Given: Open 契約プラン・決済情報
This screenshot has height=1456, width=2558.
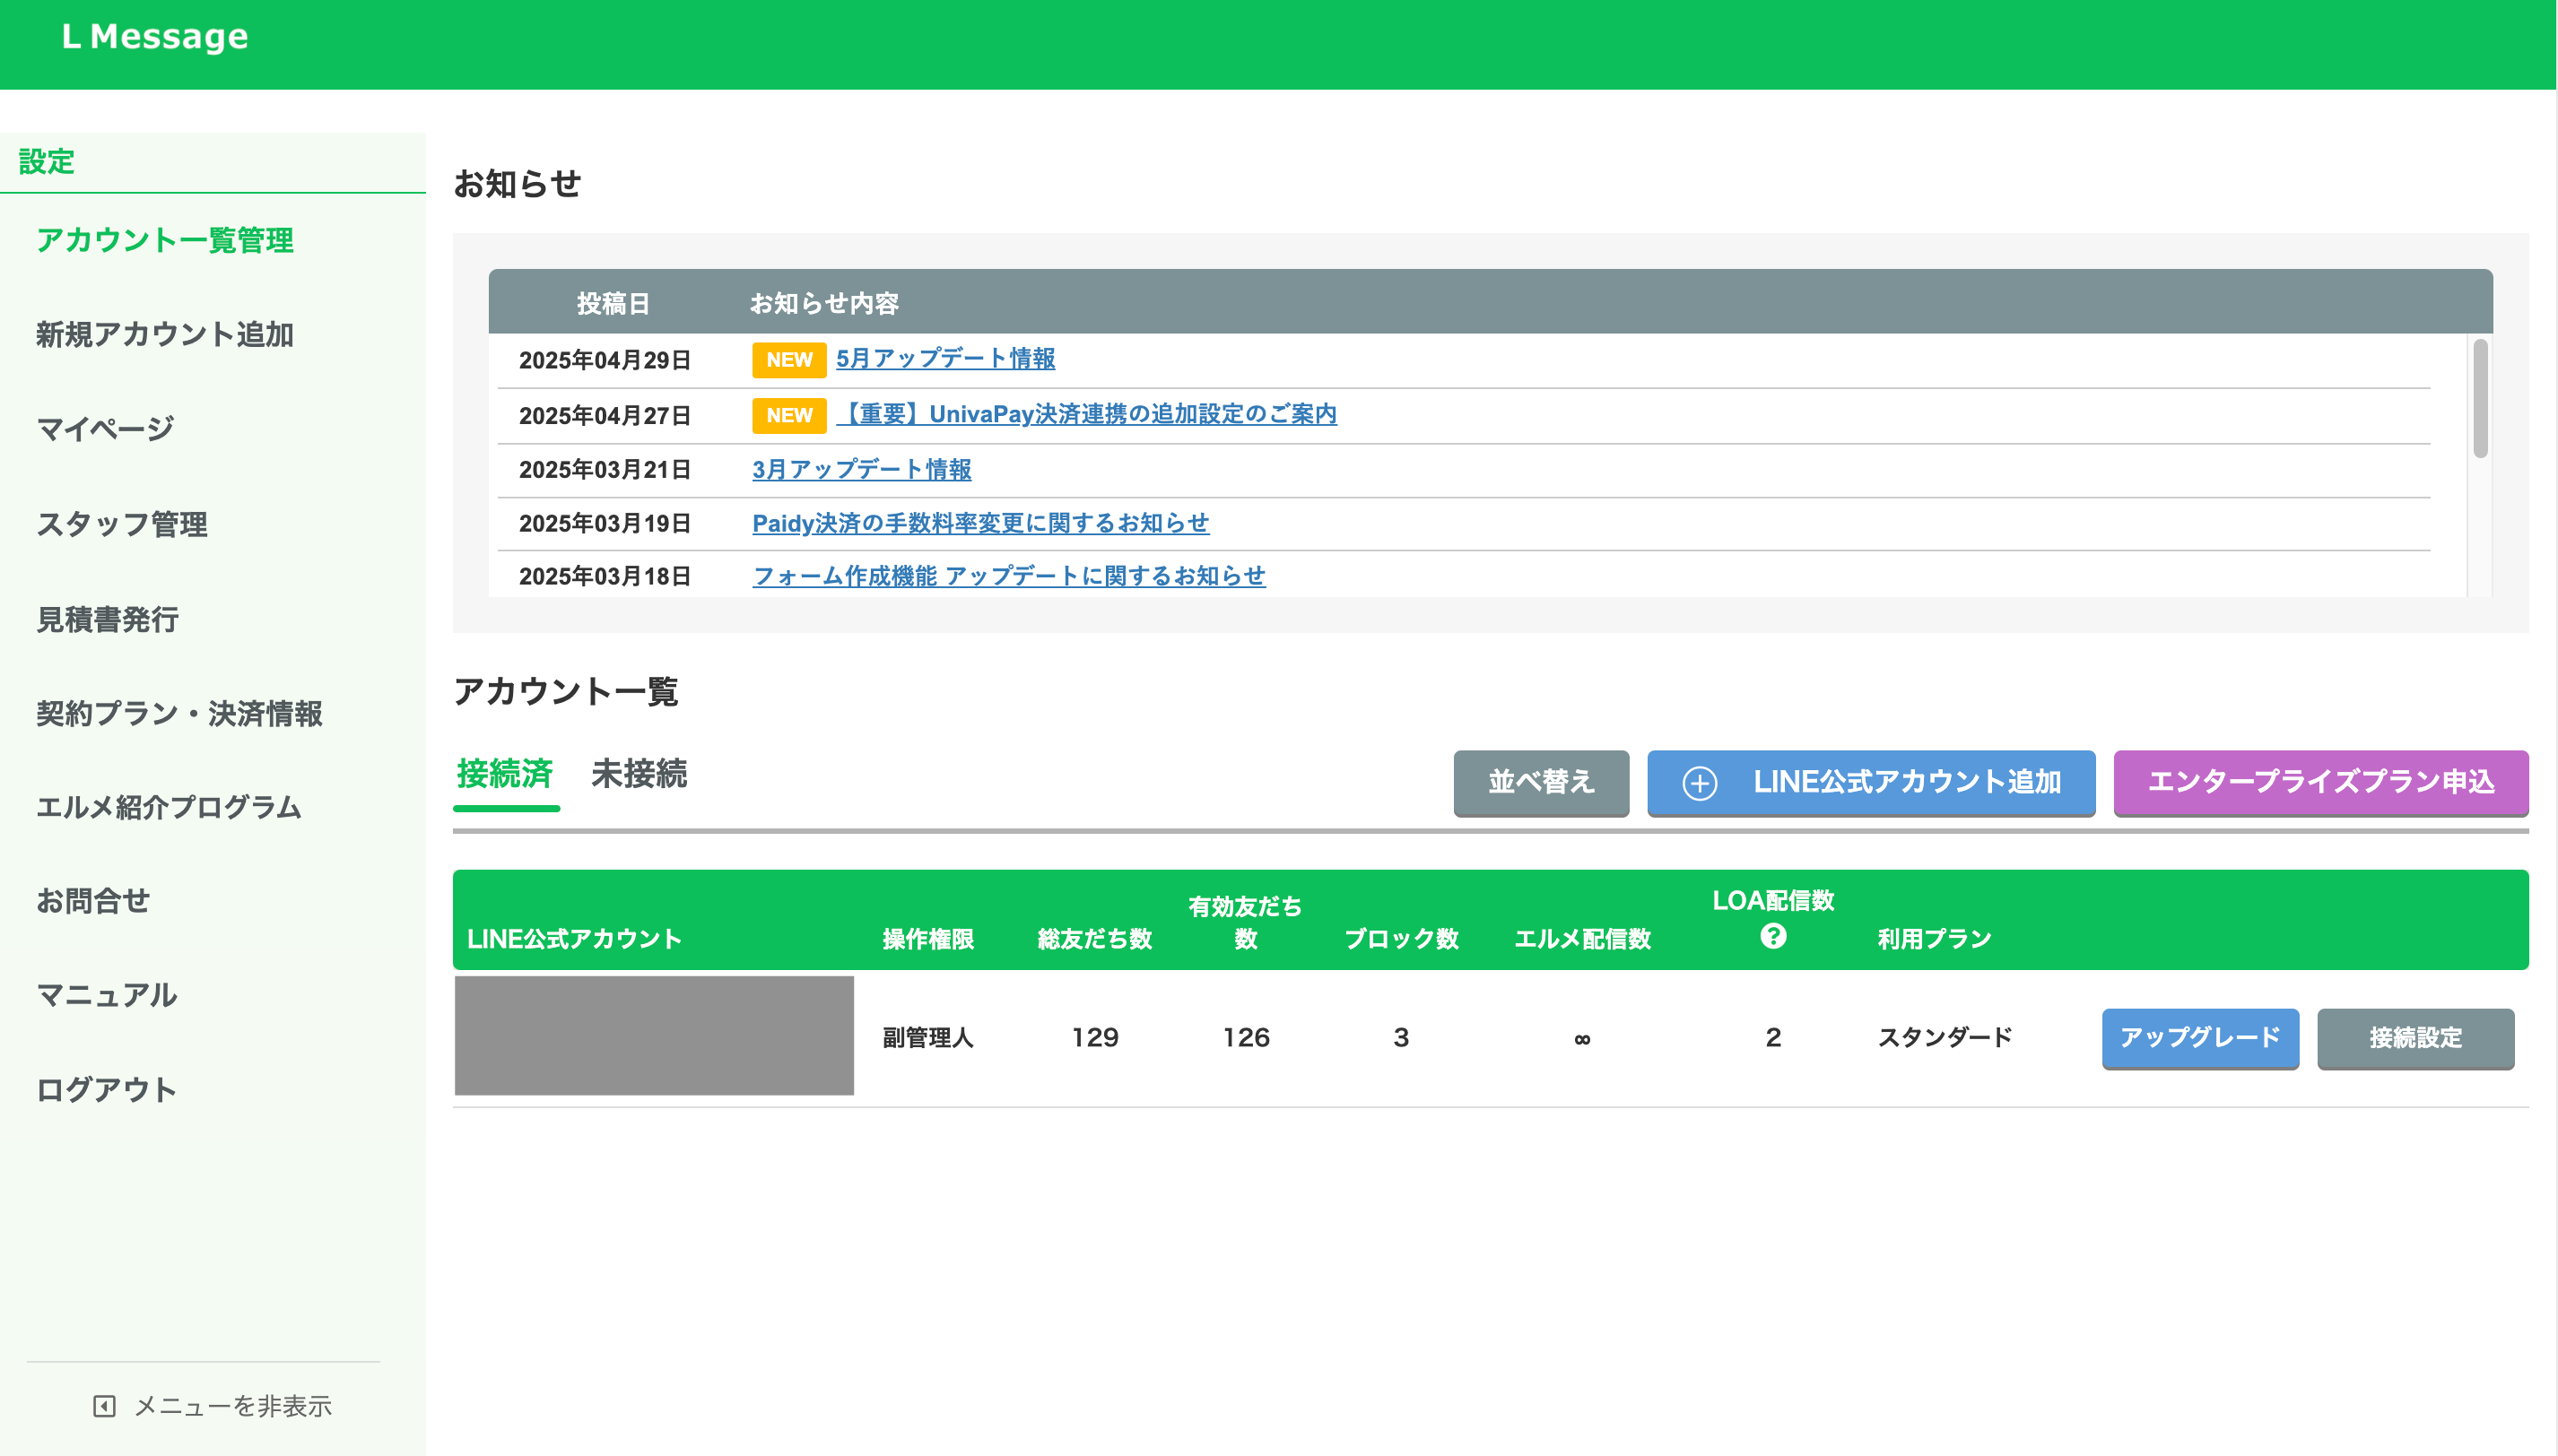Looking at the screenshot, I should coord(180,713).
